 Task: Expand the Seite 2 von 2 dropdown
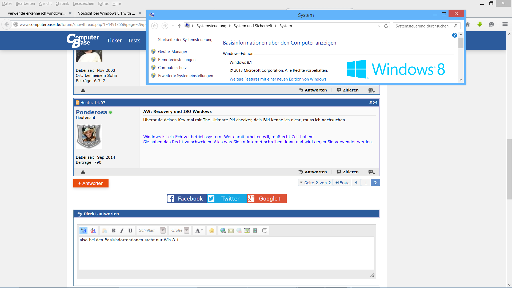(x=315, y=183)
